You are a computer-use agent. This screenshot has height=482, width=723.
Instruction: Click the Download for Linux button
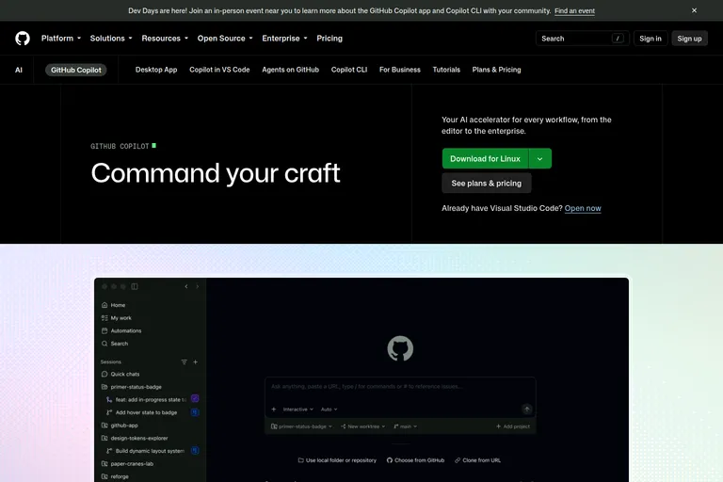coord(485,159)
